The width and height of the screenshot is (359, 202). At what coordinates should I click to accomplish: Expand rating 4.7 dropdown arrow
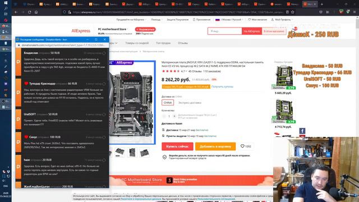pyautogui.click(x=186, y=71)
